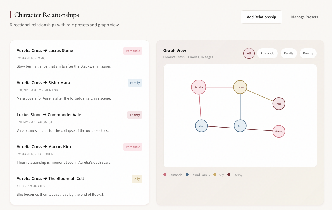The width and height of the screenshot is (332, 210).
Task: Toggle the All graph filter
Action: (249, 53)
